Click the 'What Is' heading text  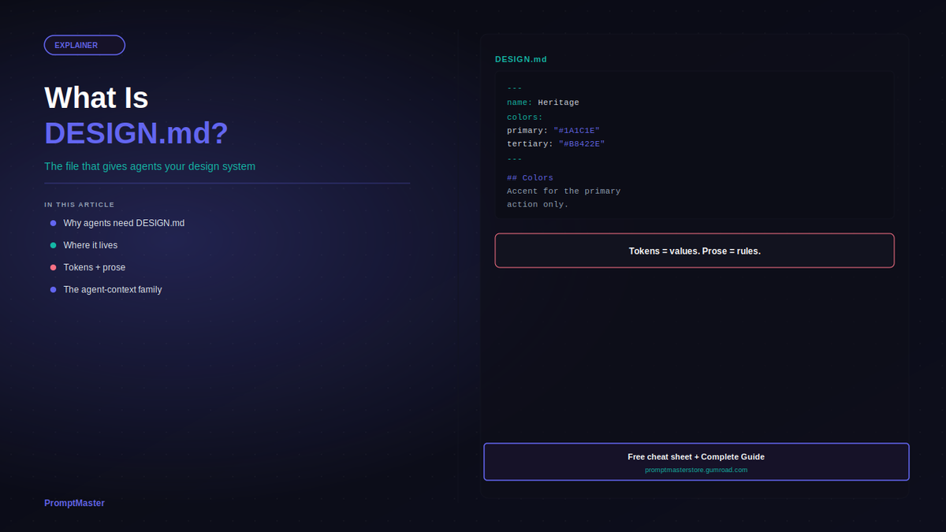pyautogui.click(x=96, y=98)
